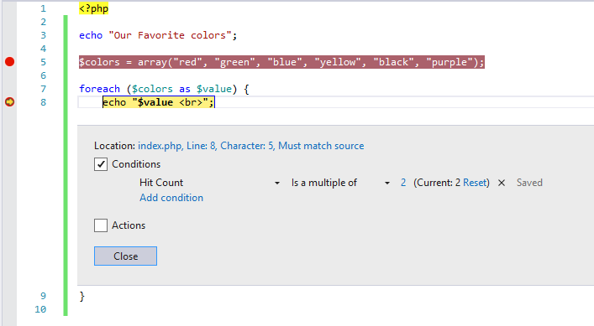Click the echo keyword on line 3
594x326 pixels.
coord(91,35)
